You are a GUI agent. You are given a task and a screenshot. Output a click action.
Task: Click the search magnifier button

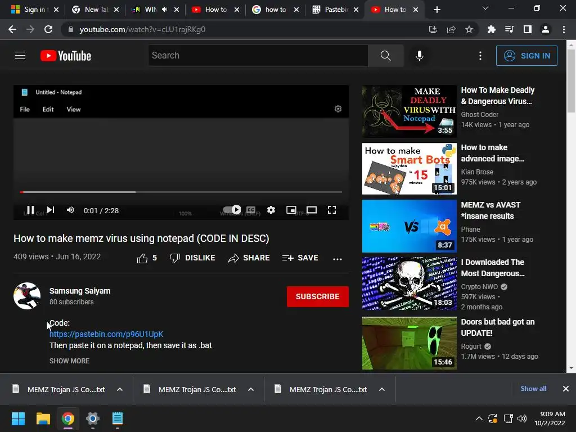point(386,56)
